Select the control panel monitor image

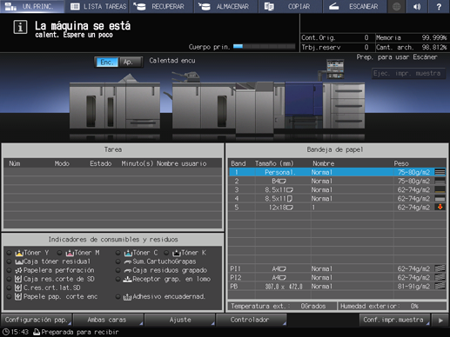(335, 69)
